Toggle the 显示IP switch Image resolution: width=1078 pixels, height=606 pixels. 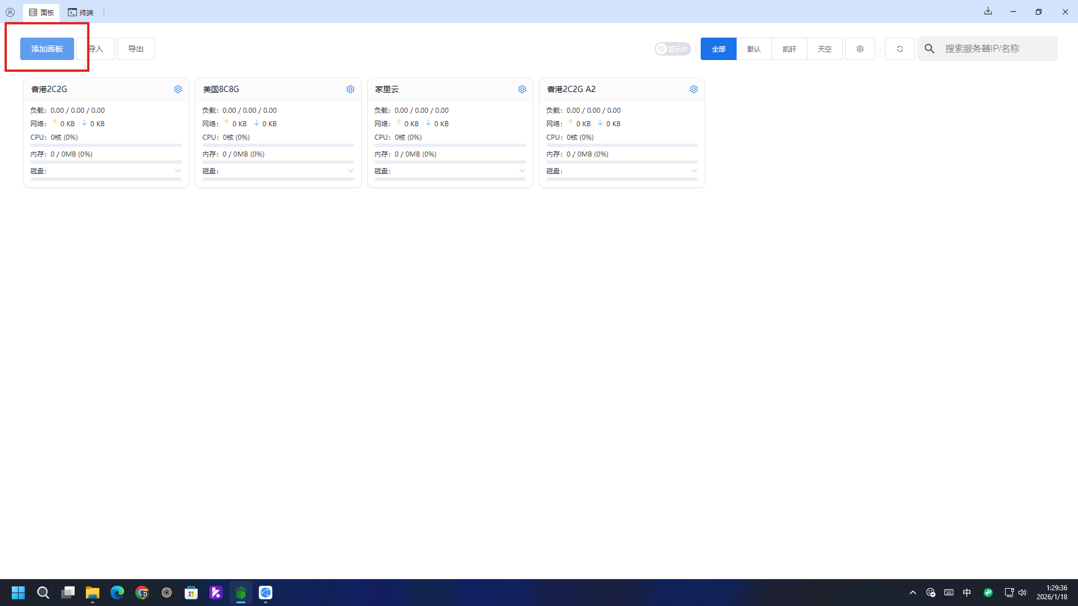pos(672,49)
